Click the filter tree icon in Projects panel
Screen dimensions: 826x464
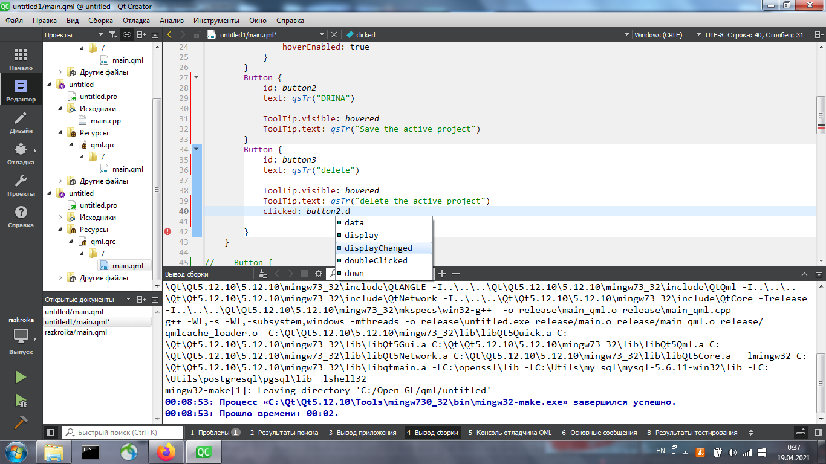(112, 35)
